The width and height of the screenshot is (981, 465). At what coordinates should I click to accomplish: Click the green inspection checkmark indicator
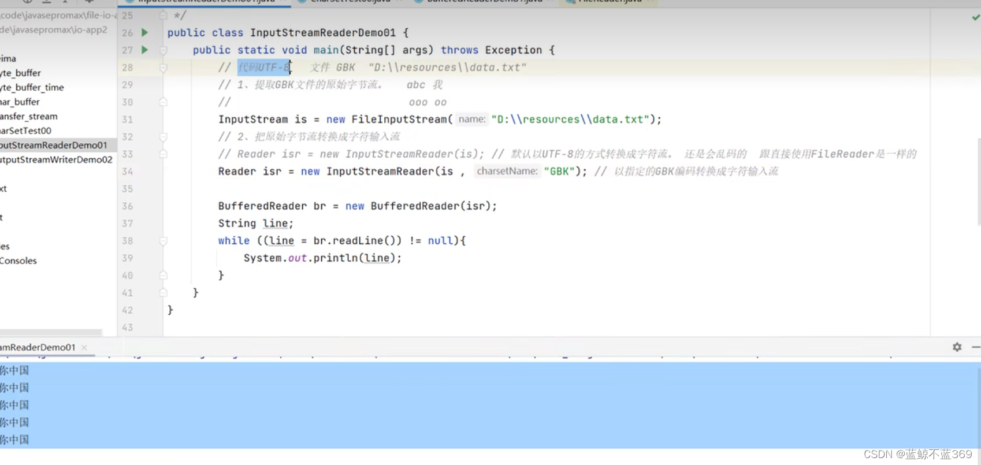[x=975, y=17]
